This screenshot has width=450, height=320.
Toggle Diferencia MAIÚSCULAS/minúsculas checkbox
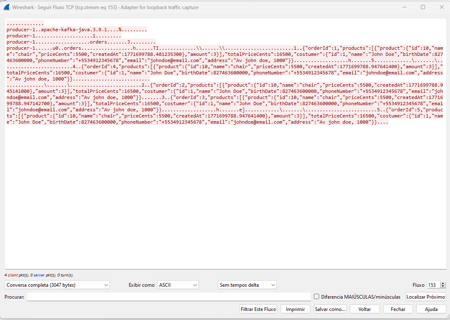(317, 297)
